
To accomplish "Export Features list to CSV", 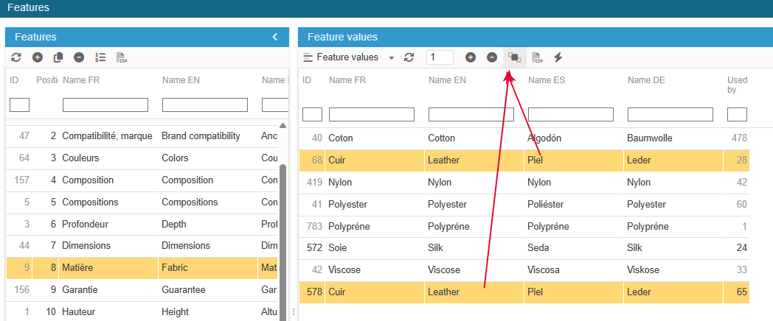I will [121, 57].
